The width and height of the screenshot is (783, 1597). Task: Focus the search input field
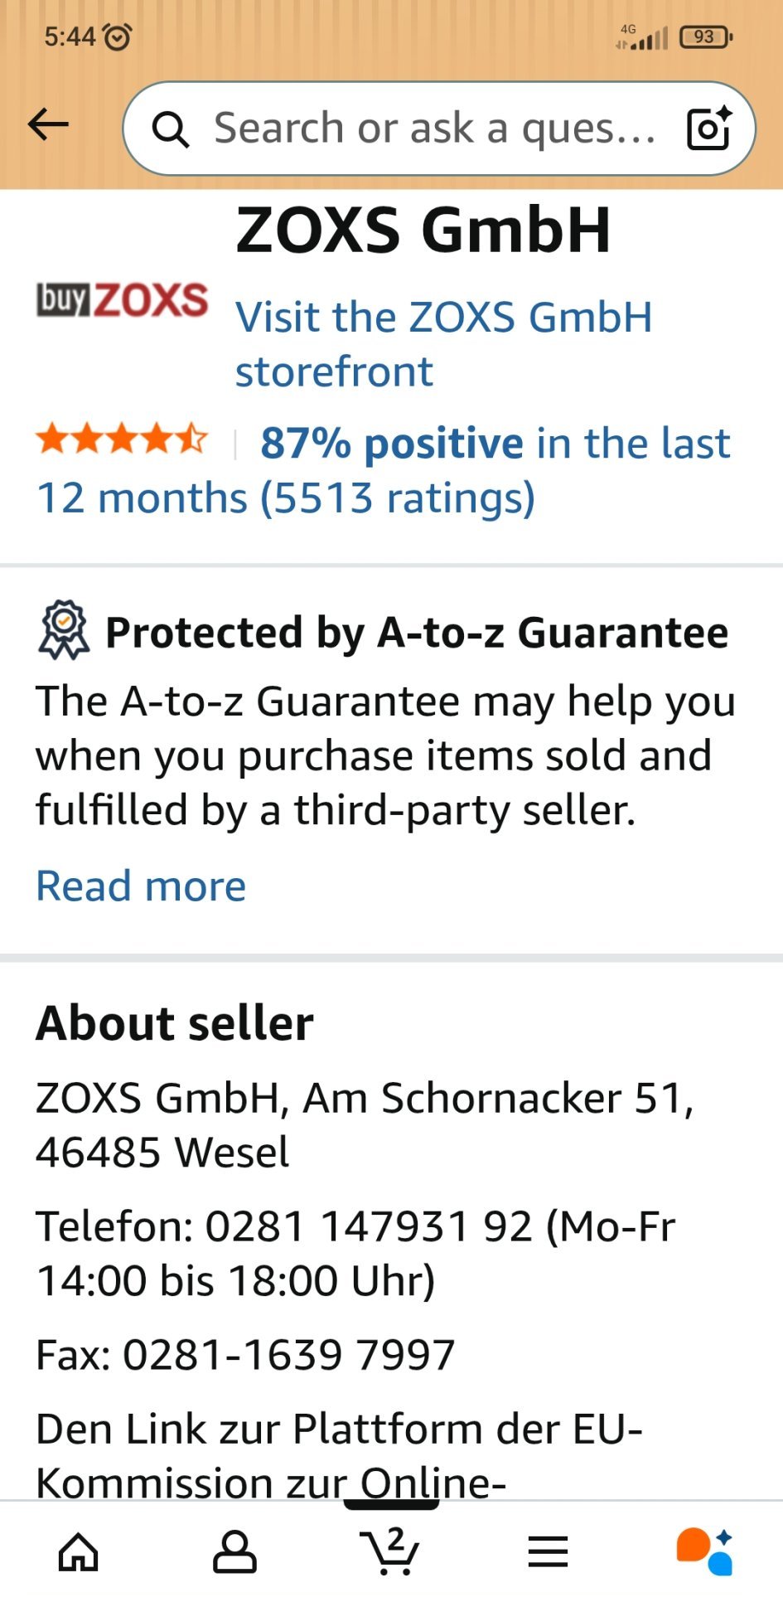[x=435, y=129]
